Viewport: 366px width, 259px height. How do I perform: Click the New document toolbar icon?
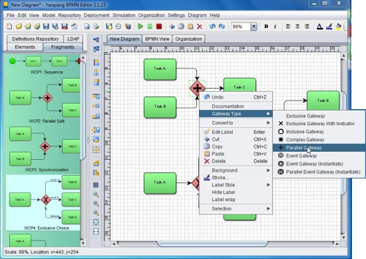9,27
